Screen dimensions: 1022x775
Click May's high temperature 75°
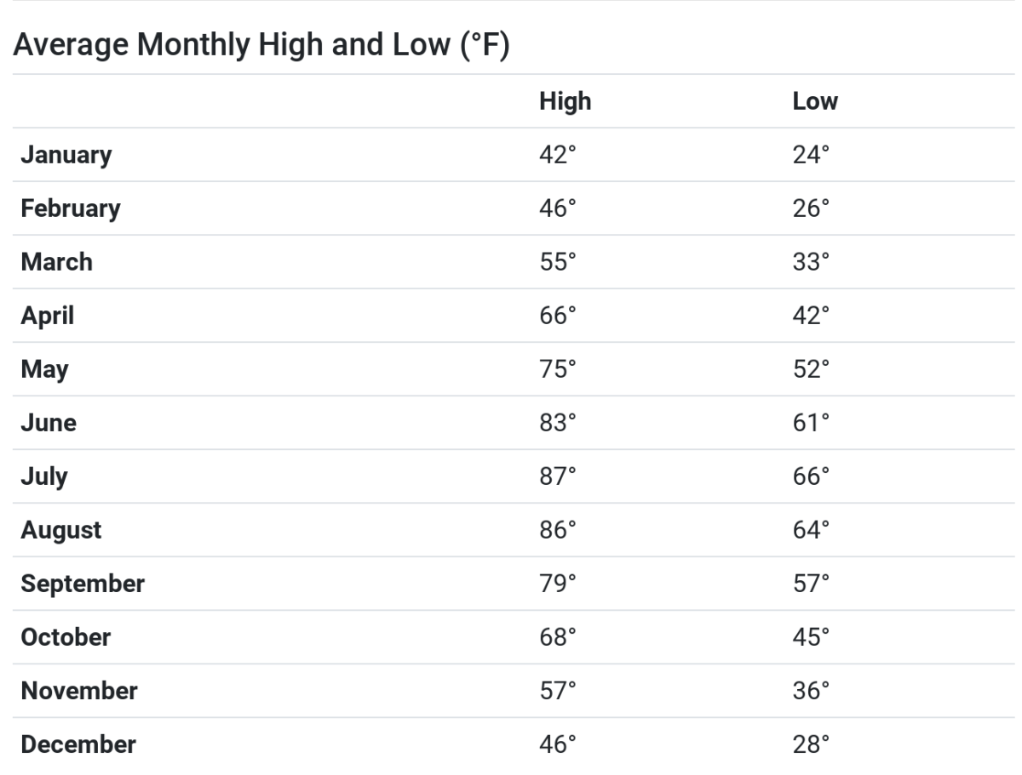point(558,369)
